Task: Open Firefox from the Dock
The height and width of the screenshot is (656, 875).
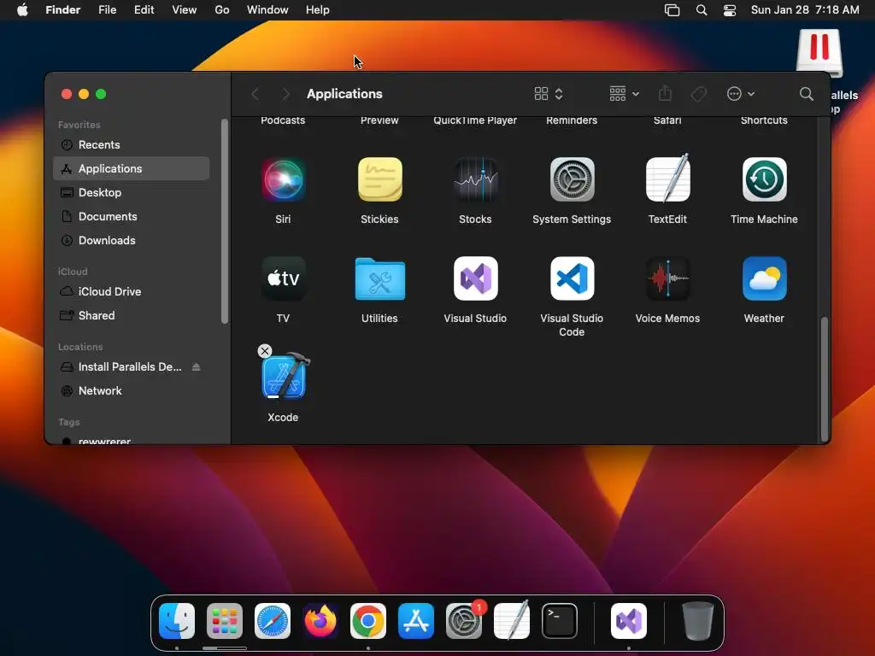Action: (x=320, y=621)
